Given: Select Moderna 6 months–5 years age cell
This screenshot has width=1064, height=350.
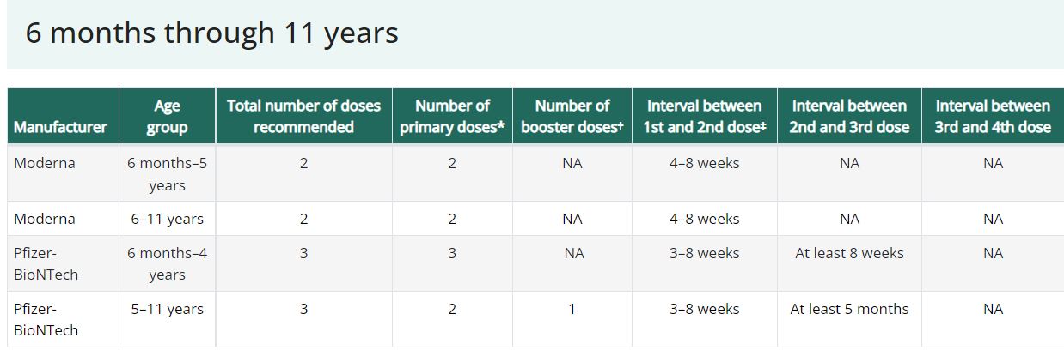Looking at the screenshot, I should [167, 174].
